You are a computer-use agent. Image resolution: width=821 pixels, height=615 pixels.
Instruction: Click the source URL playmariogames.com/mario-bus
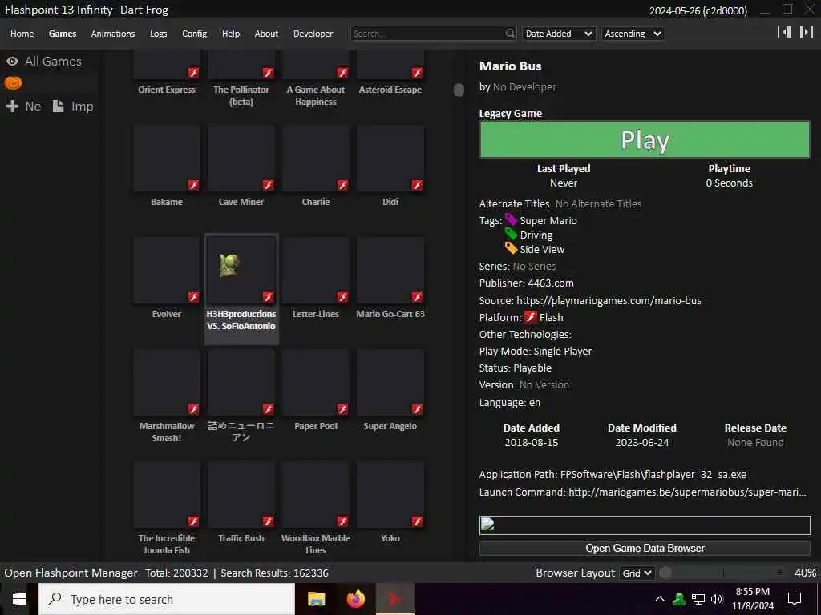pos(609,301)
